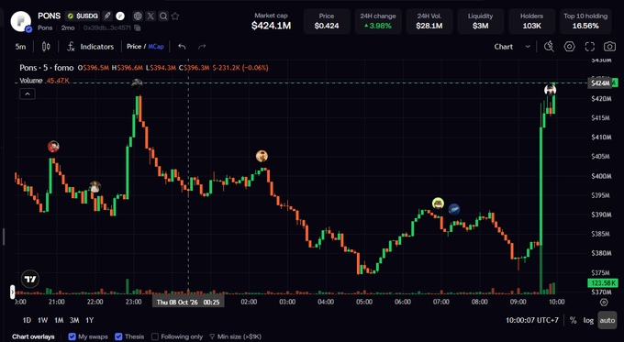Expand the left side panel arrow handle
The height and width of the screenshot is (342, 624).
(x=12, y=292)
